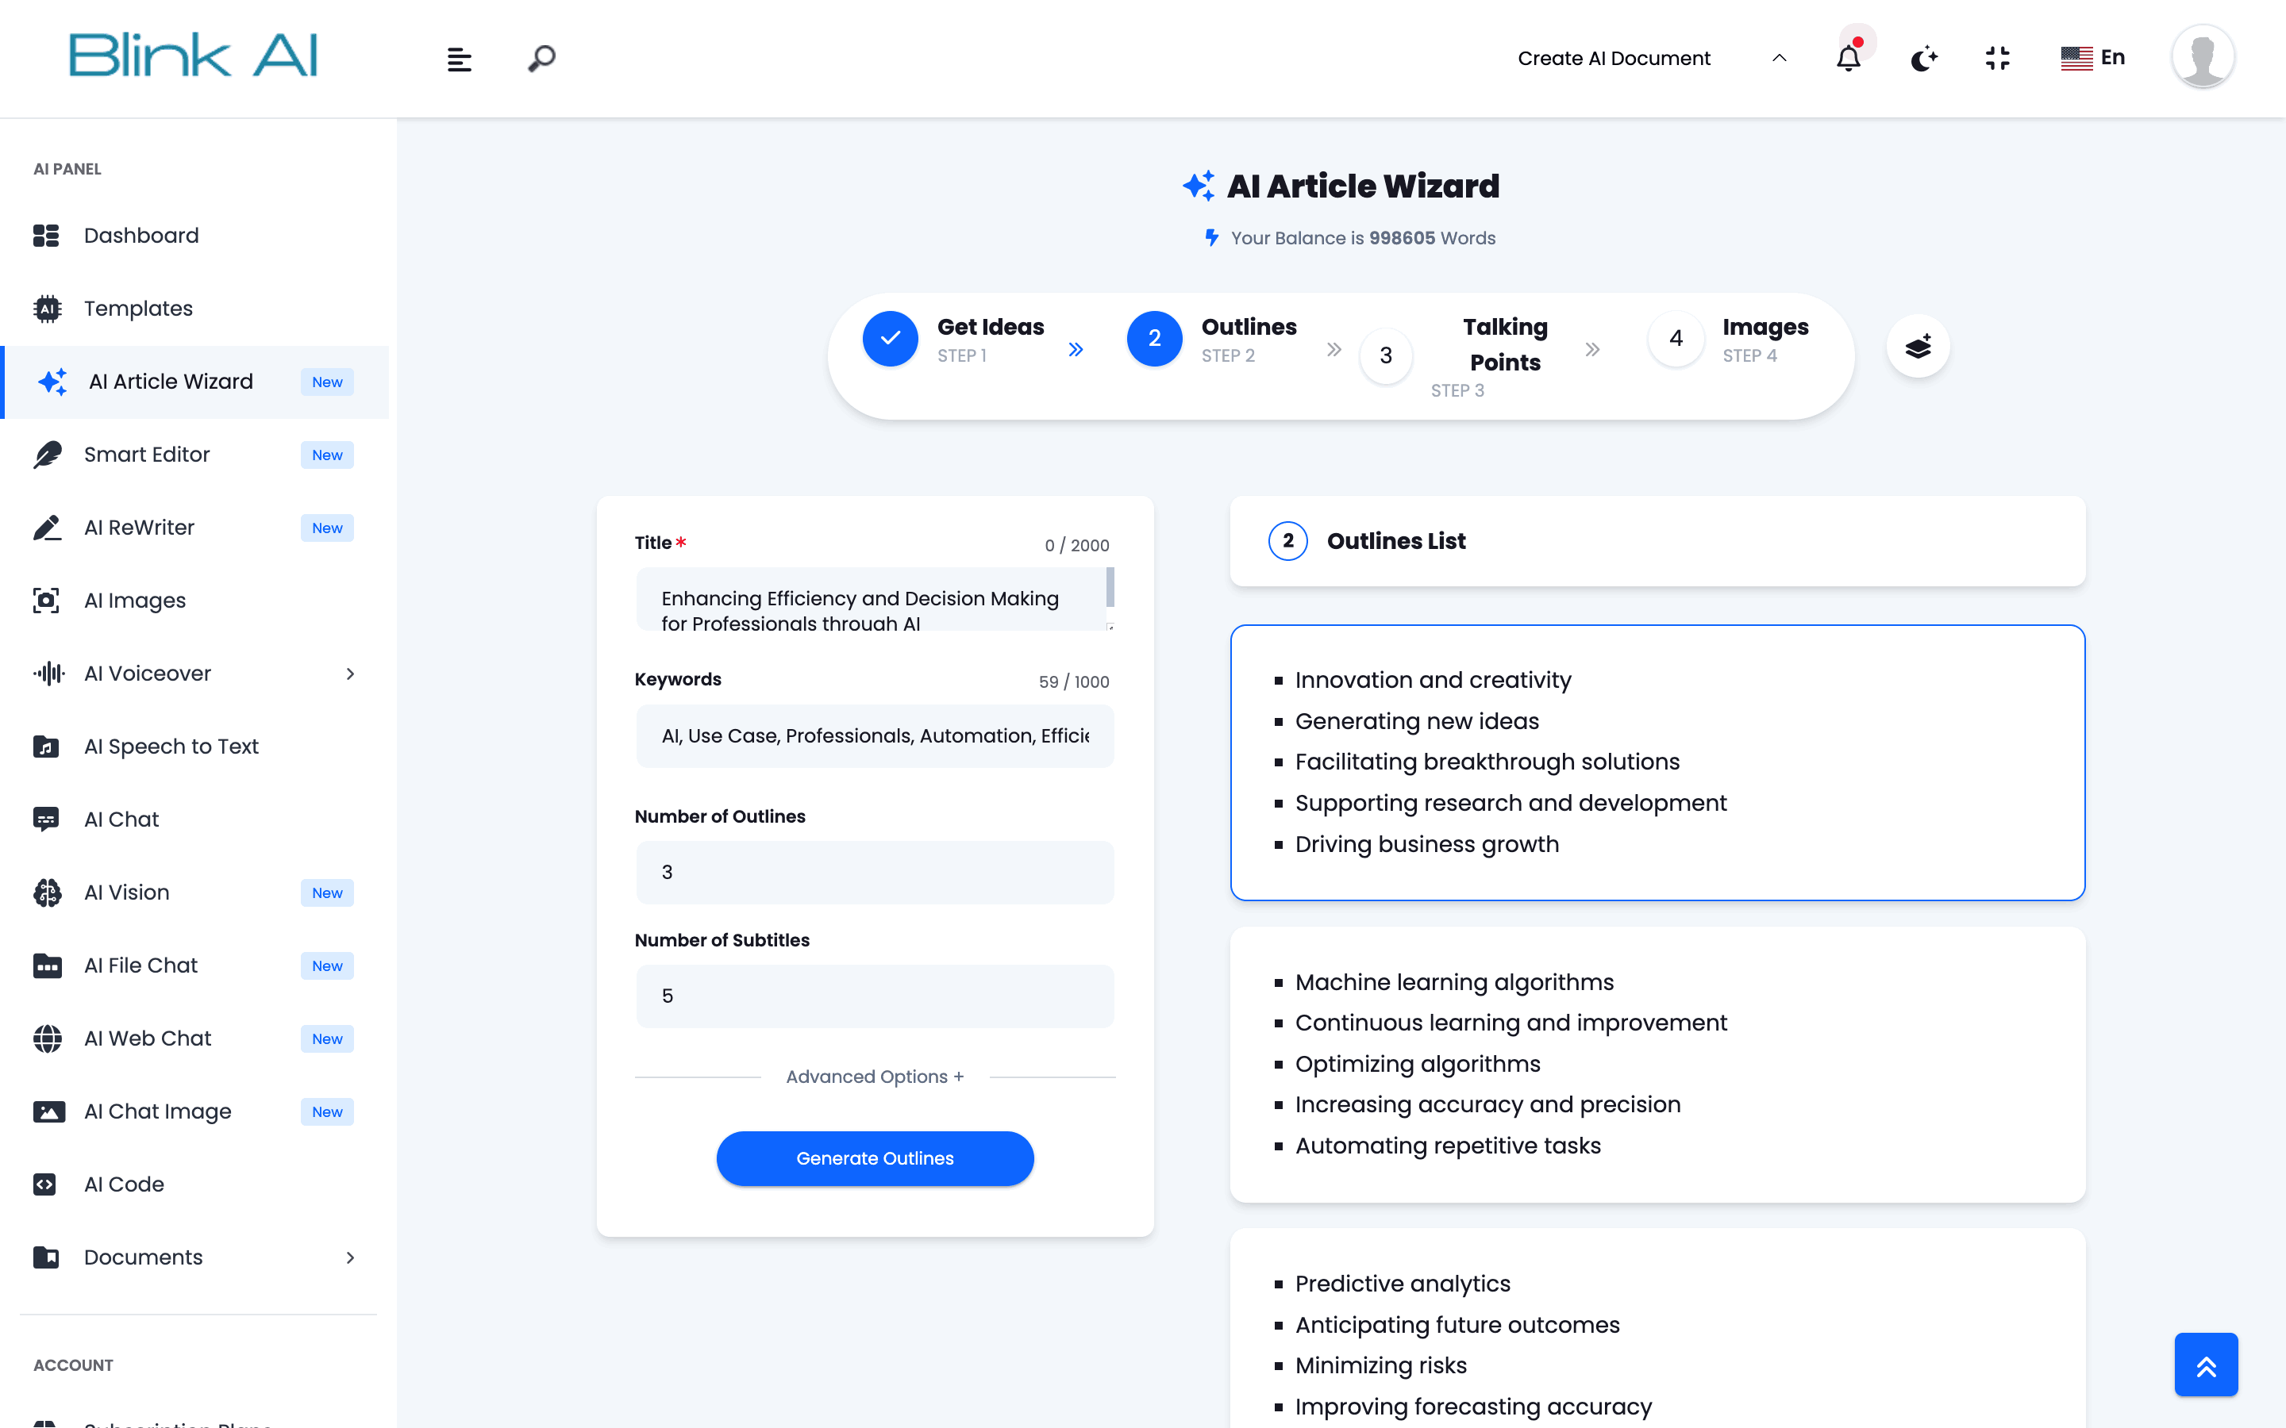Click the exit fullscreen icon
This screenshot has height=1428, width=2286.
(x=1997, y=59)
